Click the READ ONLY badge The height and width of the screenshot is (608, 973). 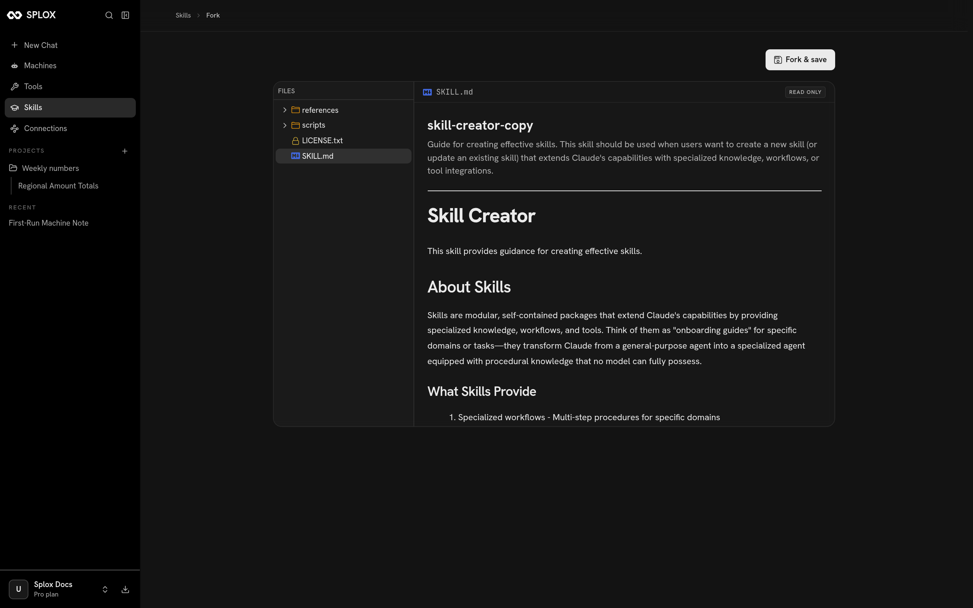click(805, 92)
